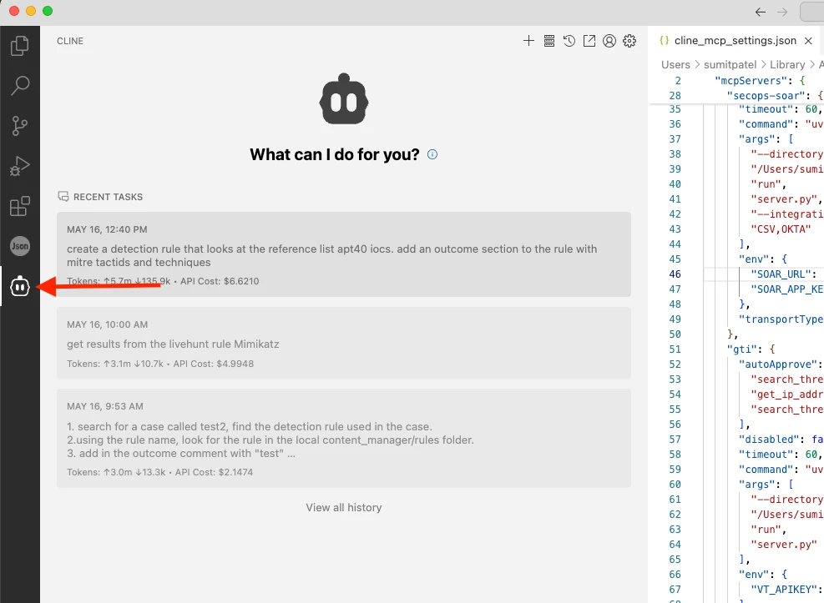
Task: Click sumitpatel breadcrumb segment
Action: click(730, 64)
